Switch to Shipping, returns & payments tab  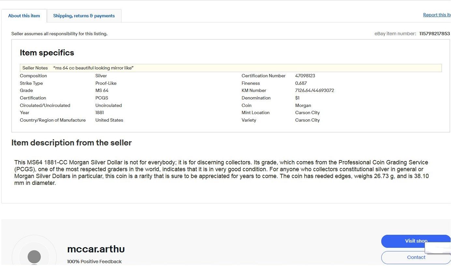coord(84,16)
